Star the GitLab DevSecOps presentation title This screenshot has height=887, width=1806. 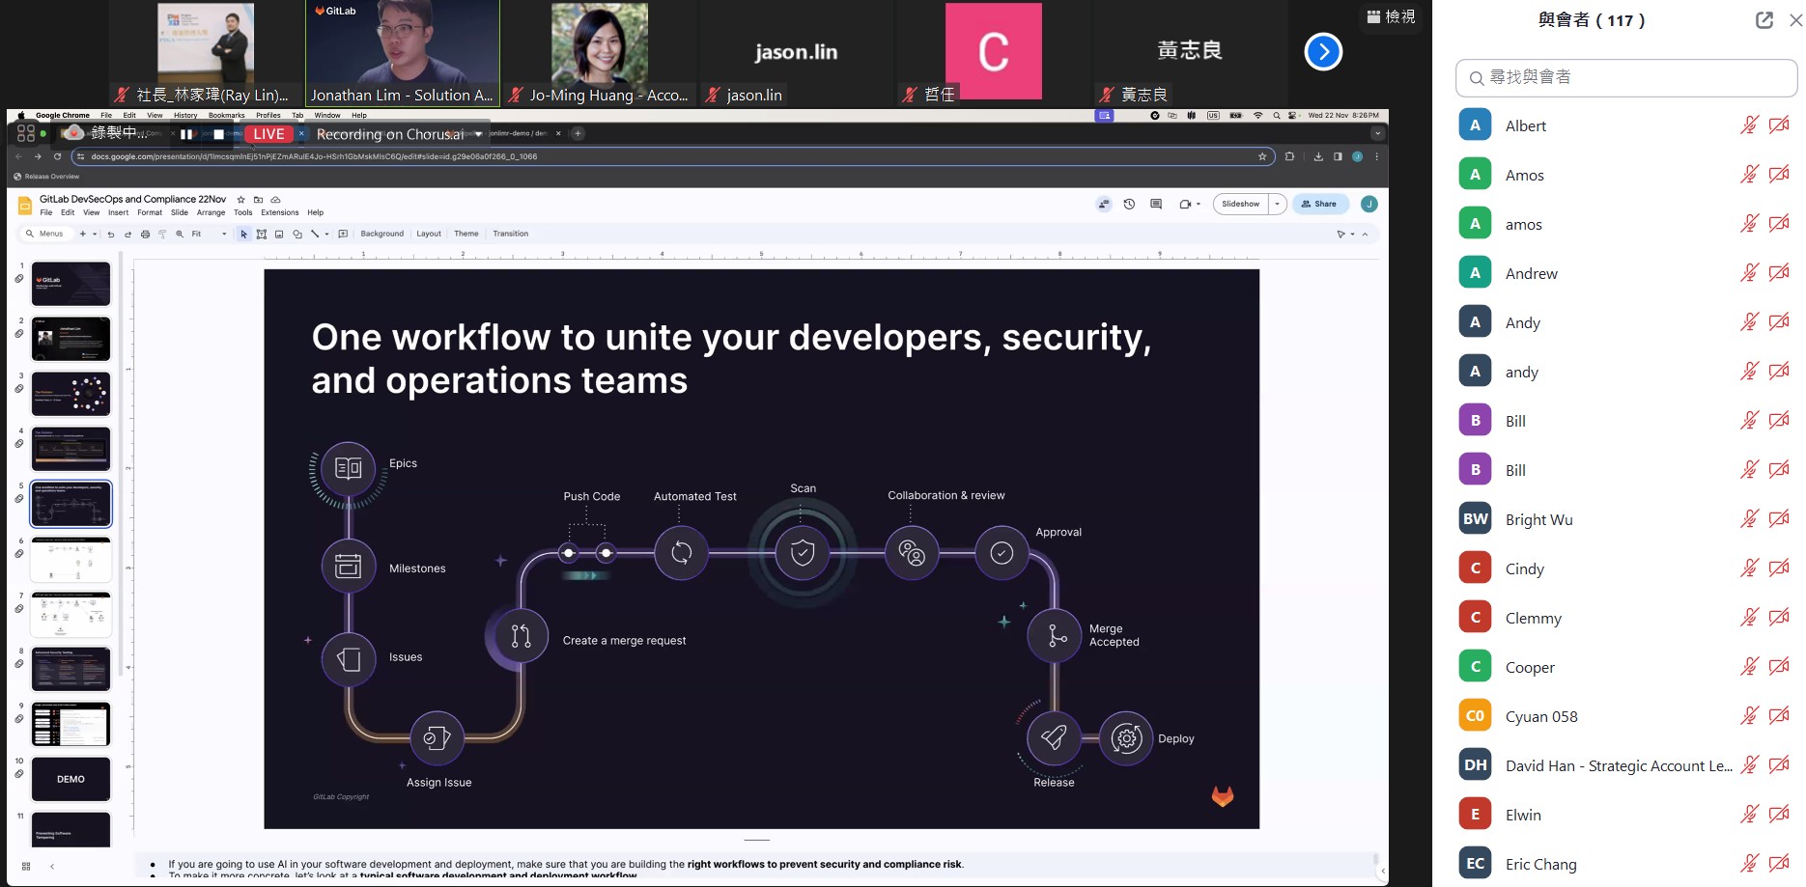pos(241,200)
